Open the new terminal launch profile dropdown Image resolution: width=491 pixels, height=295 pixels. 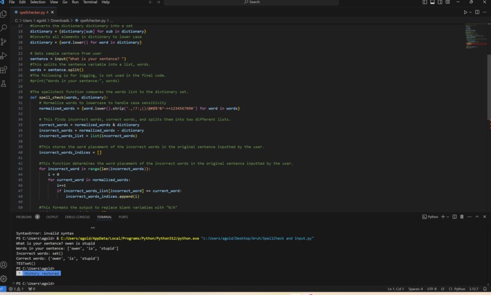448,217
